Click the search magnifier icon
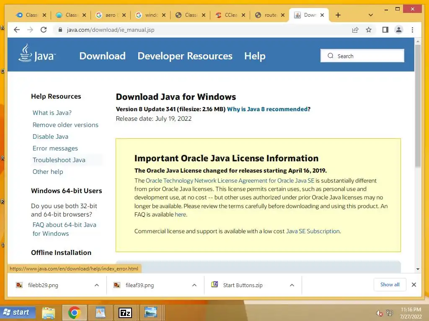The width and height of the screenshot is (429, 321). click(331, 56)
